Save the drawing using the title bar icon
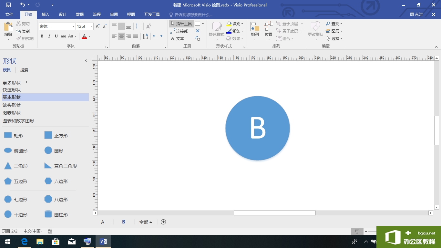The image size is (441, 248). (9, 5)
